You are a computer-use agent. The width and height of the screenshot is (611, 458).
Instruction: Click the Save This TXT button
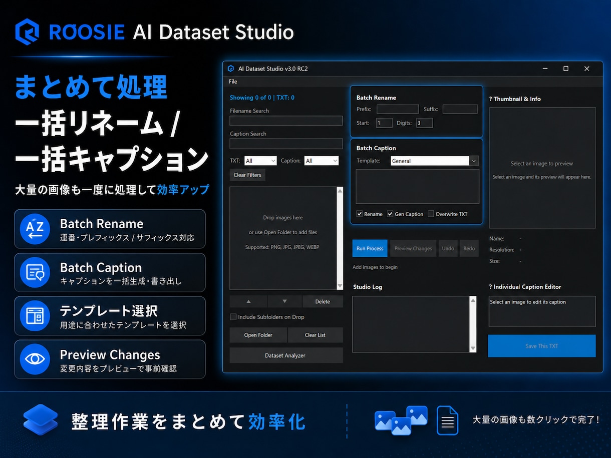pos(542,346)
